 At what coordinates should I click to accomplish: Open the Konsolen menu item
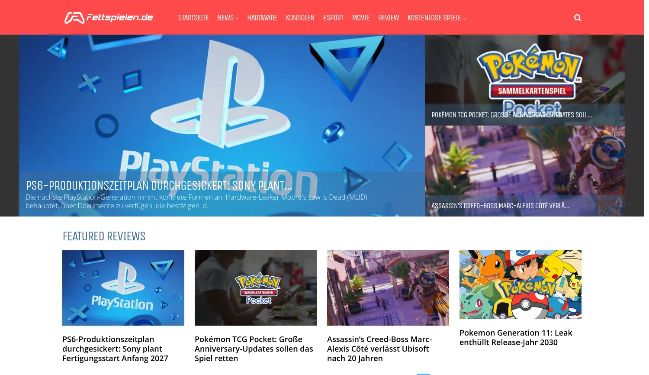(300, 18)
